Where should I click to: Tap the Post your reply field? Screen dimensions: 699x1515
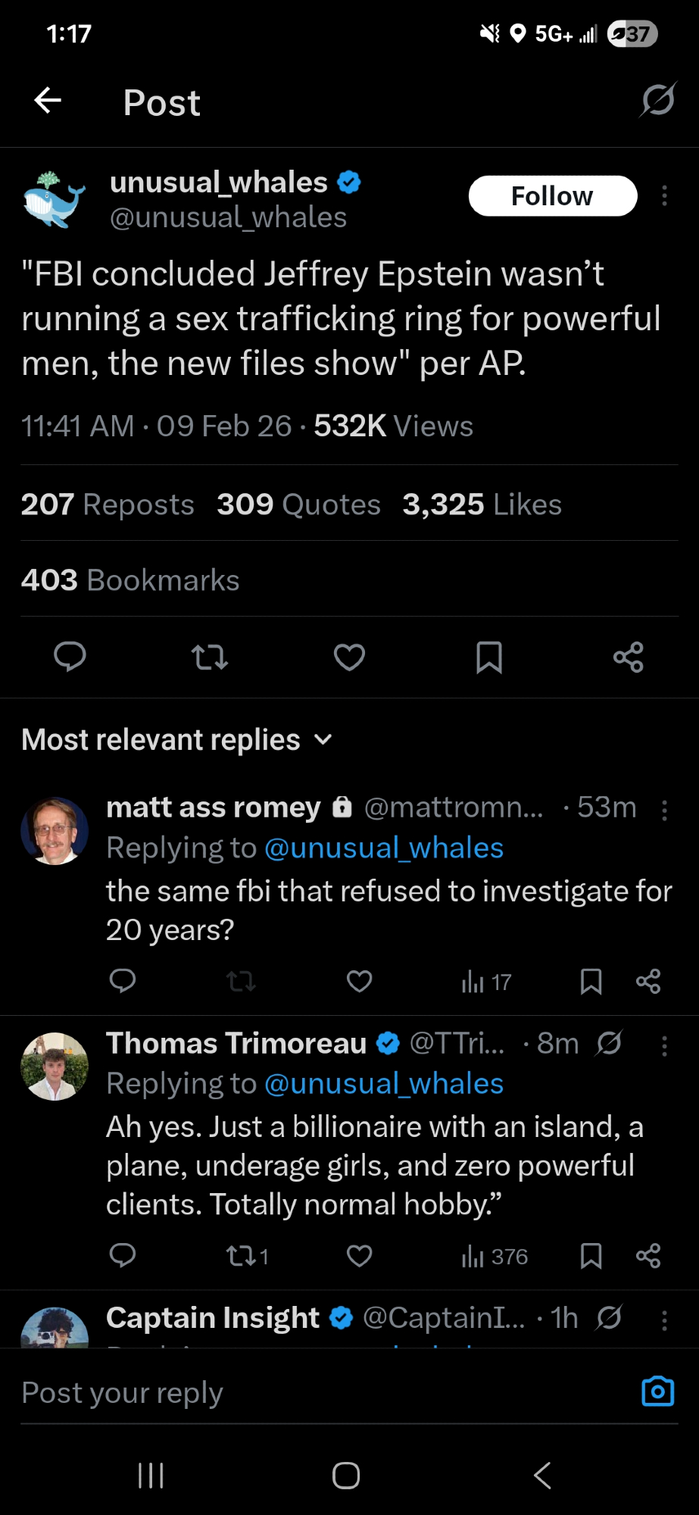point(318,1392)
